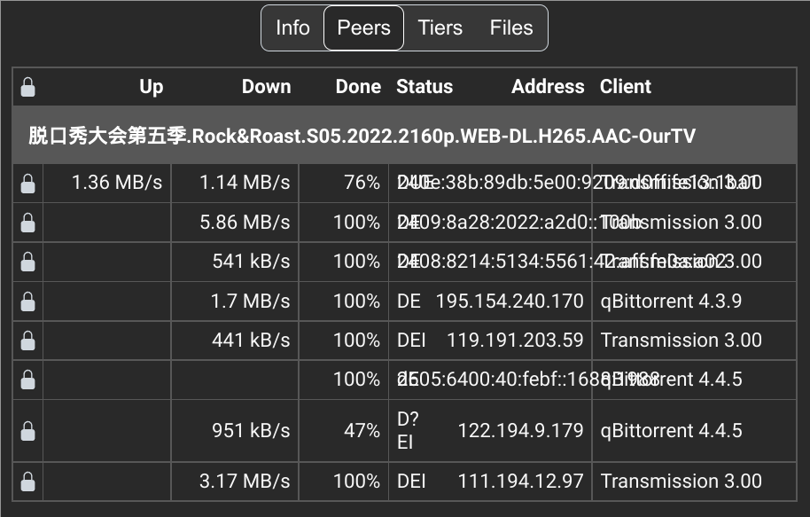Click the lock icon for the qBittorrent 4.3.9 peer

27,301
